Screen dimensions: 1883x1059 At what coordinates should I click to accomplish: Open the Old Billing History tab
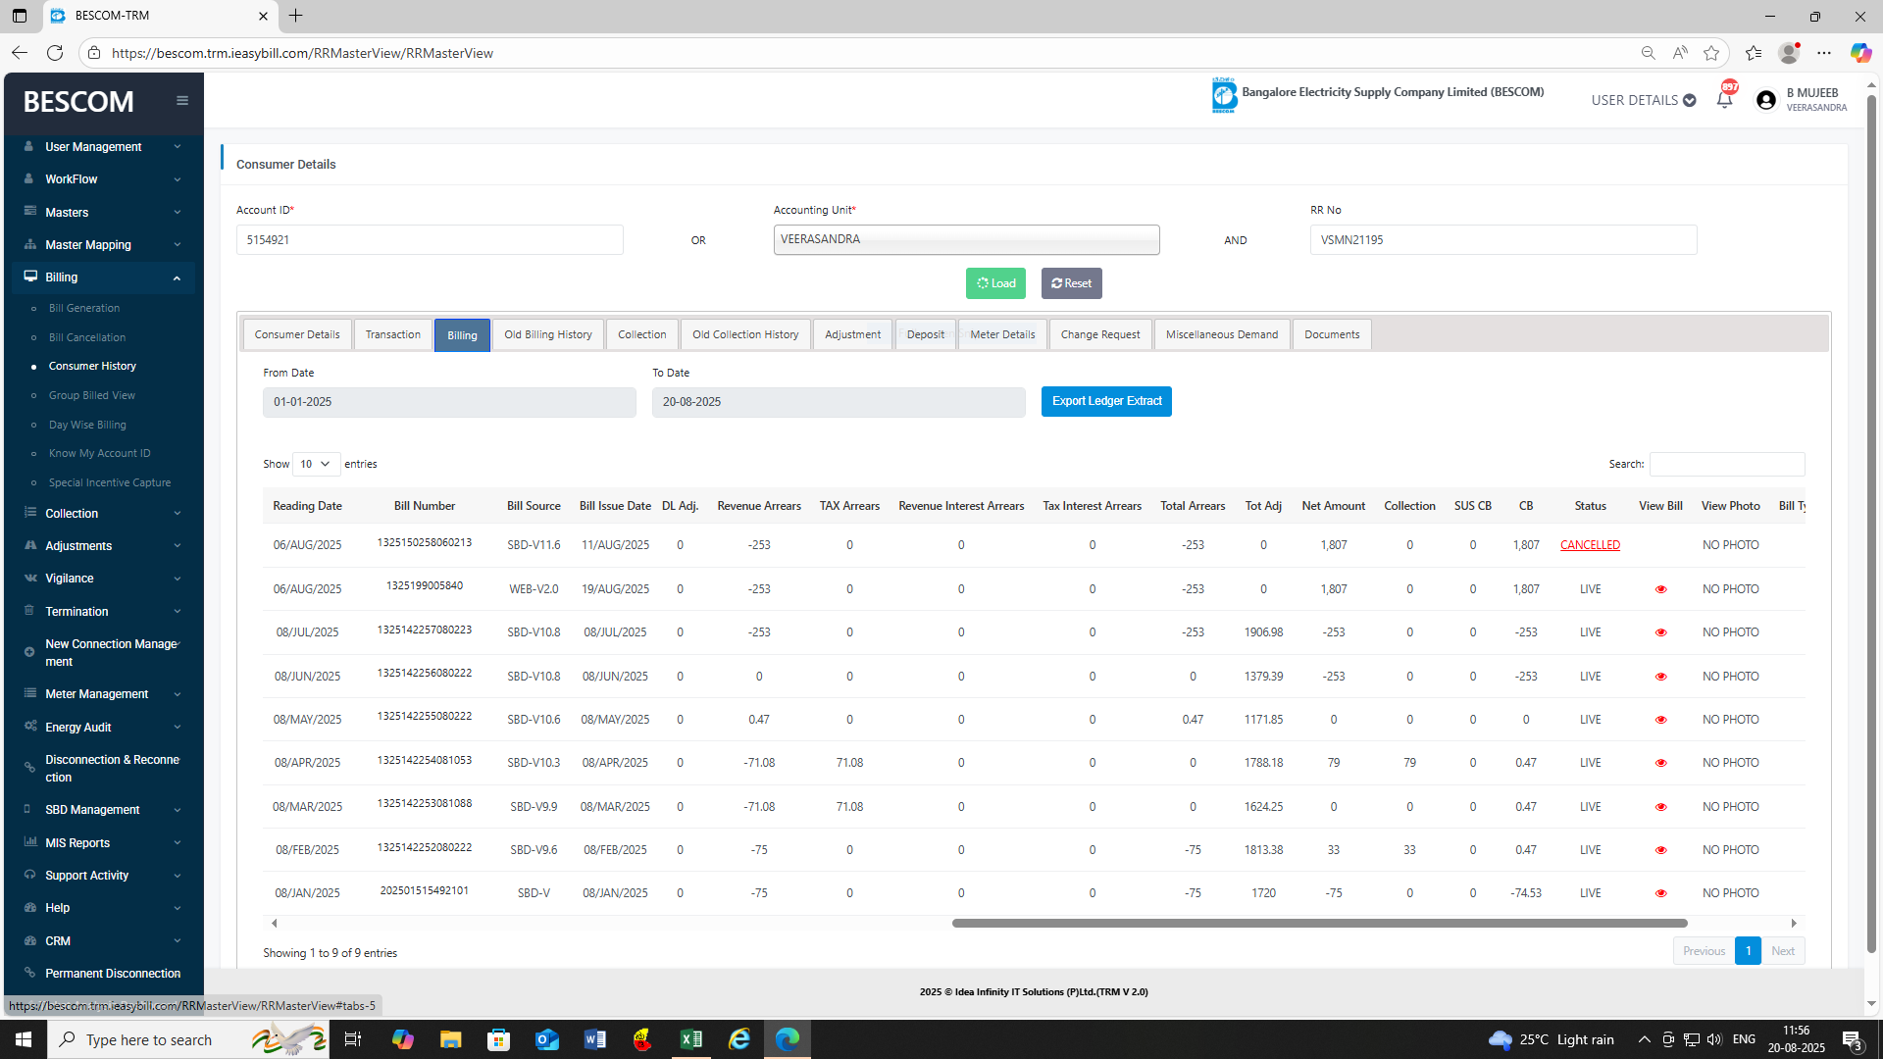click(x=547, y=334)
